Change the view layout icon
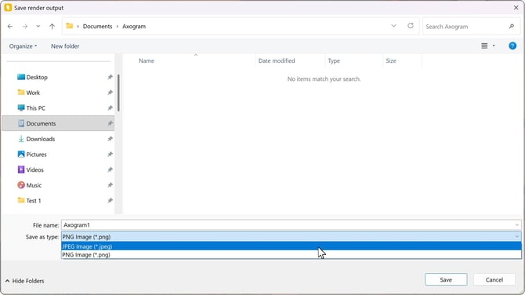This screenshot has width=525, height=295. tap(484, 46)
